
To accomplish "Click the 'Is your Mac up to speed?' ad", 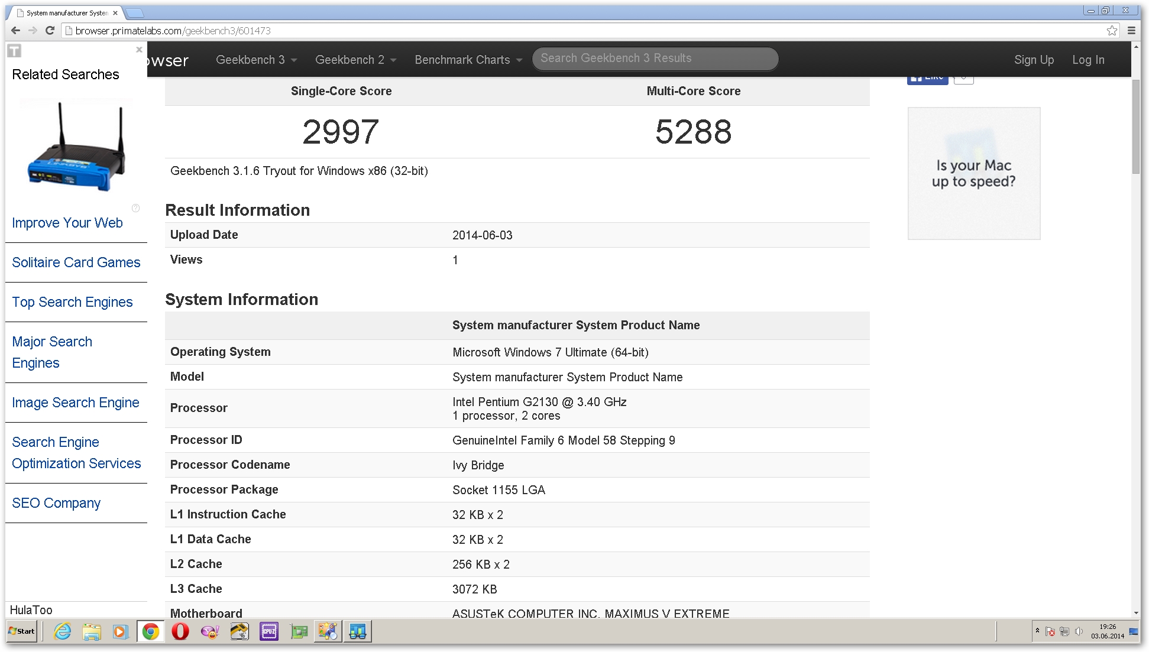I will coord(974,173).
